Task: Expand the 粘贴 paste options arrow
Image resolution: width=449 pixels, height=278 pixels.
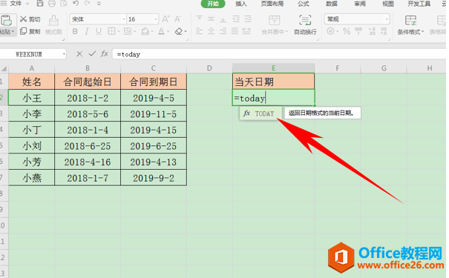Action: [x=13, y=31]
